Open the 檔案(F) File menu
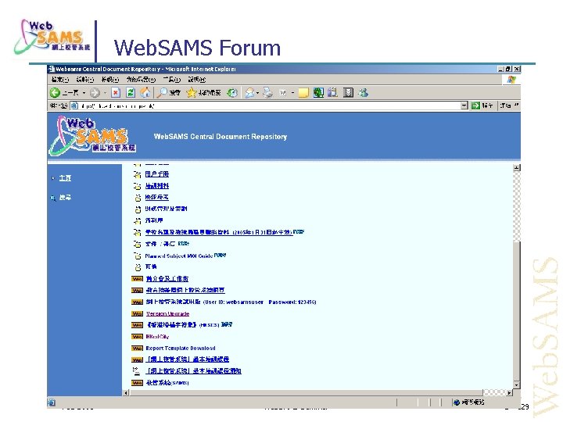This screenshot has height=422, width=563. [x=60, y=79]
